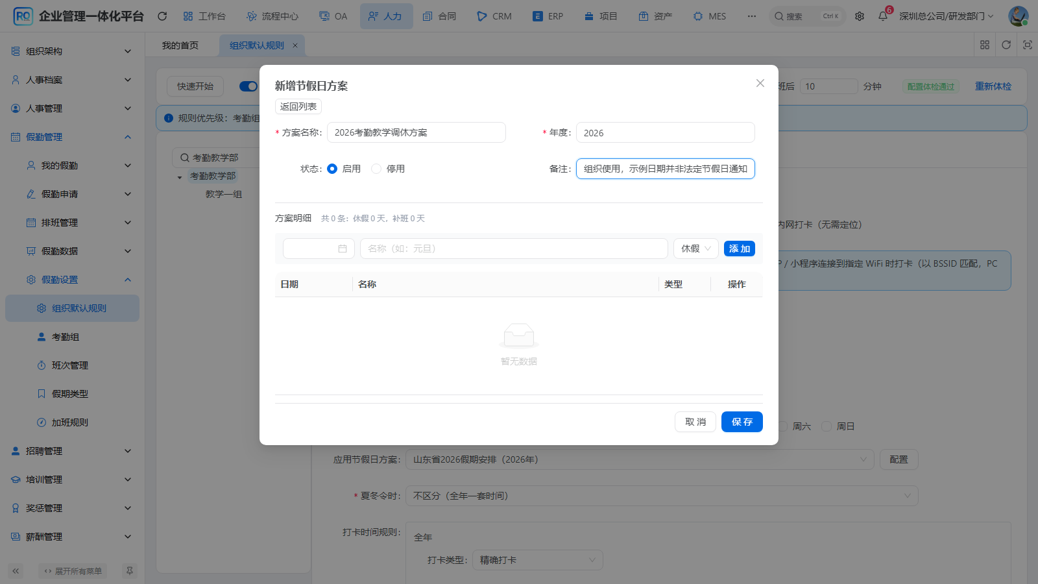Select the 启用 status radio

pos(332,169)
